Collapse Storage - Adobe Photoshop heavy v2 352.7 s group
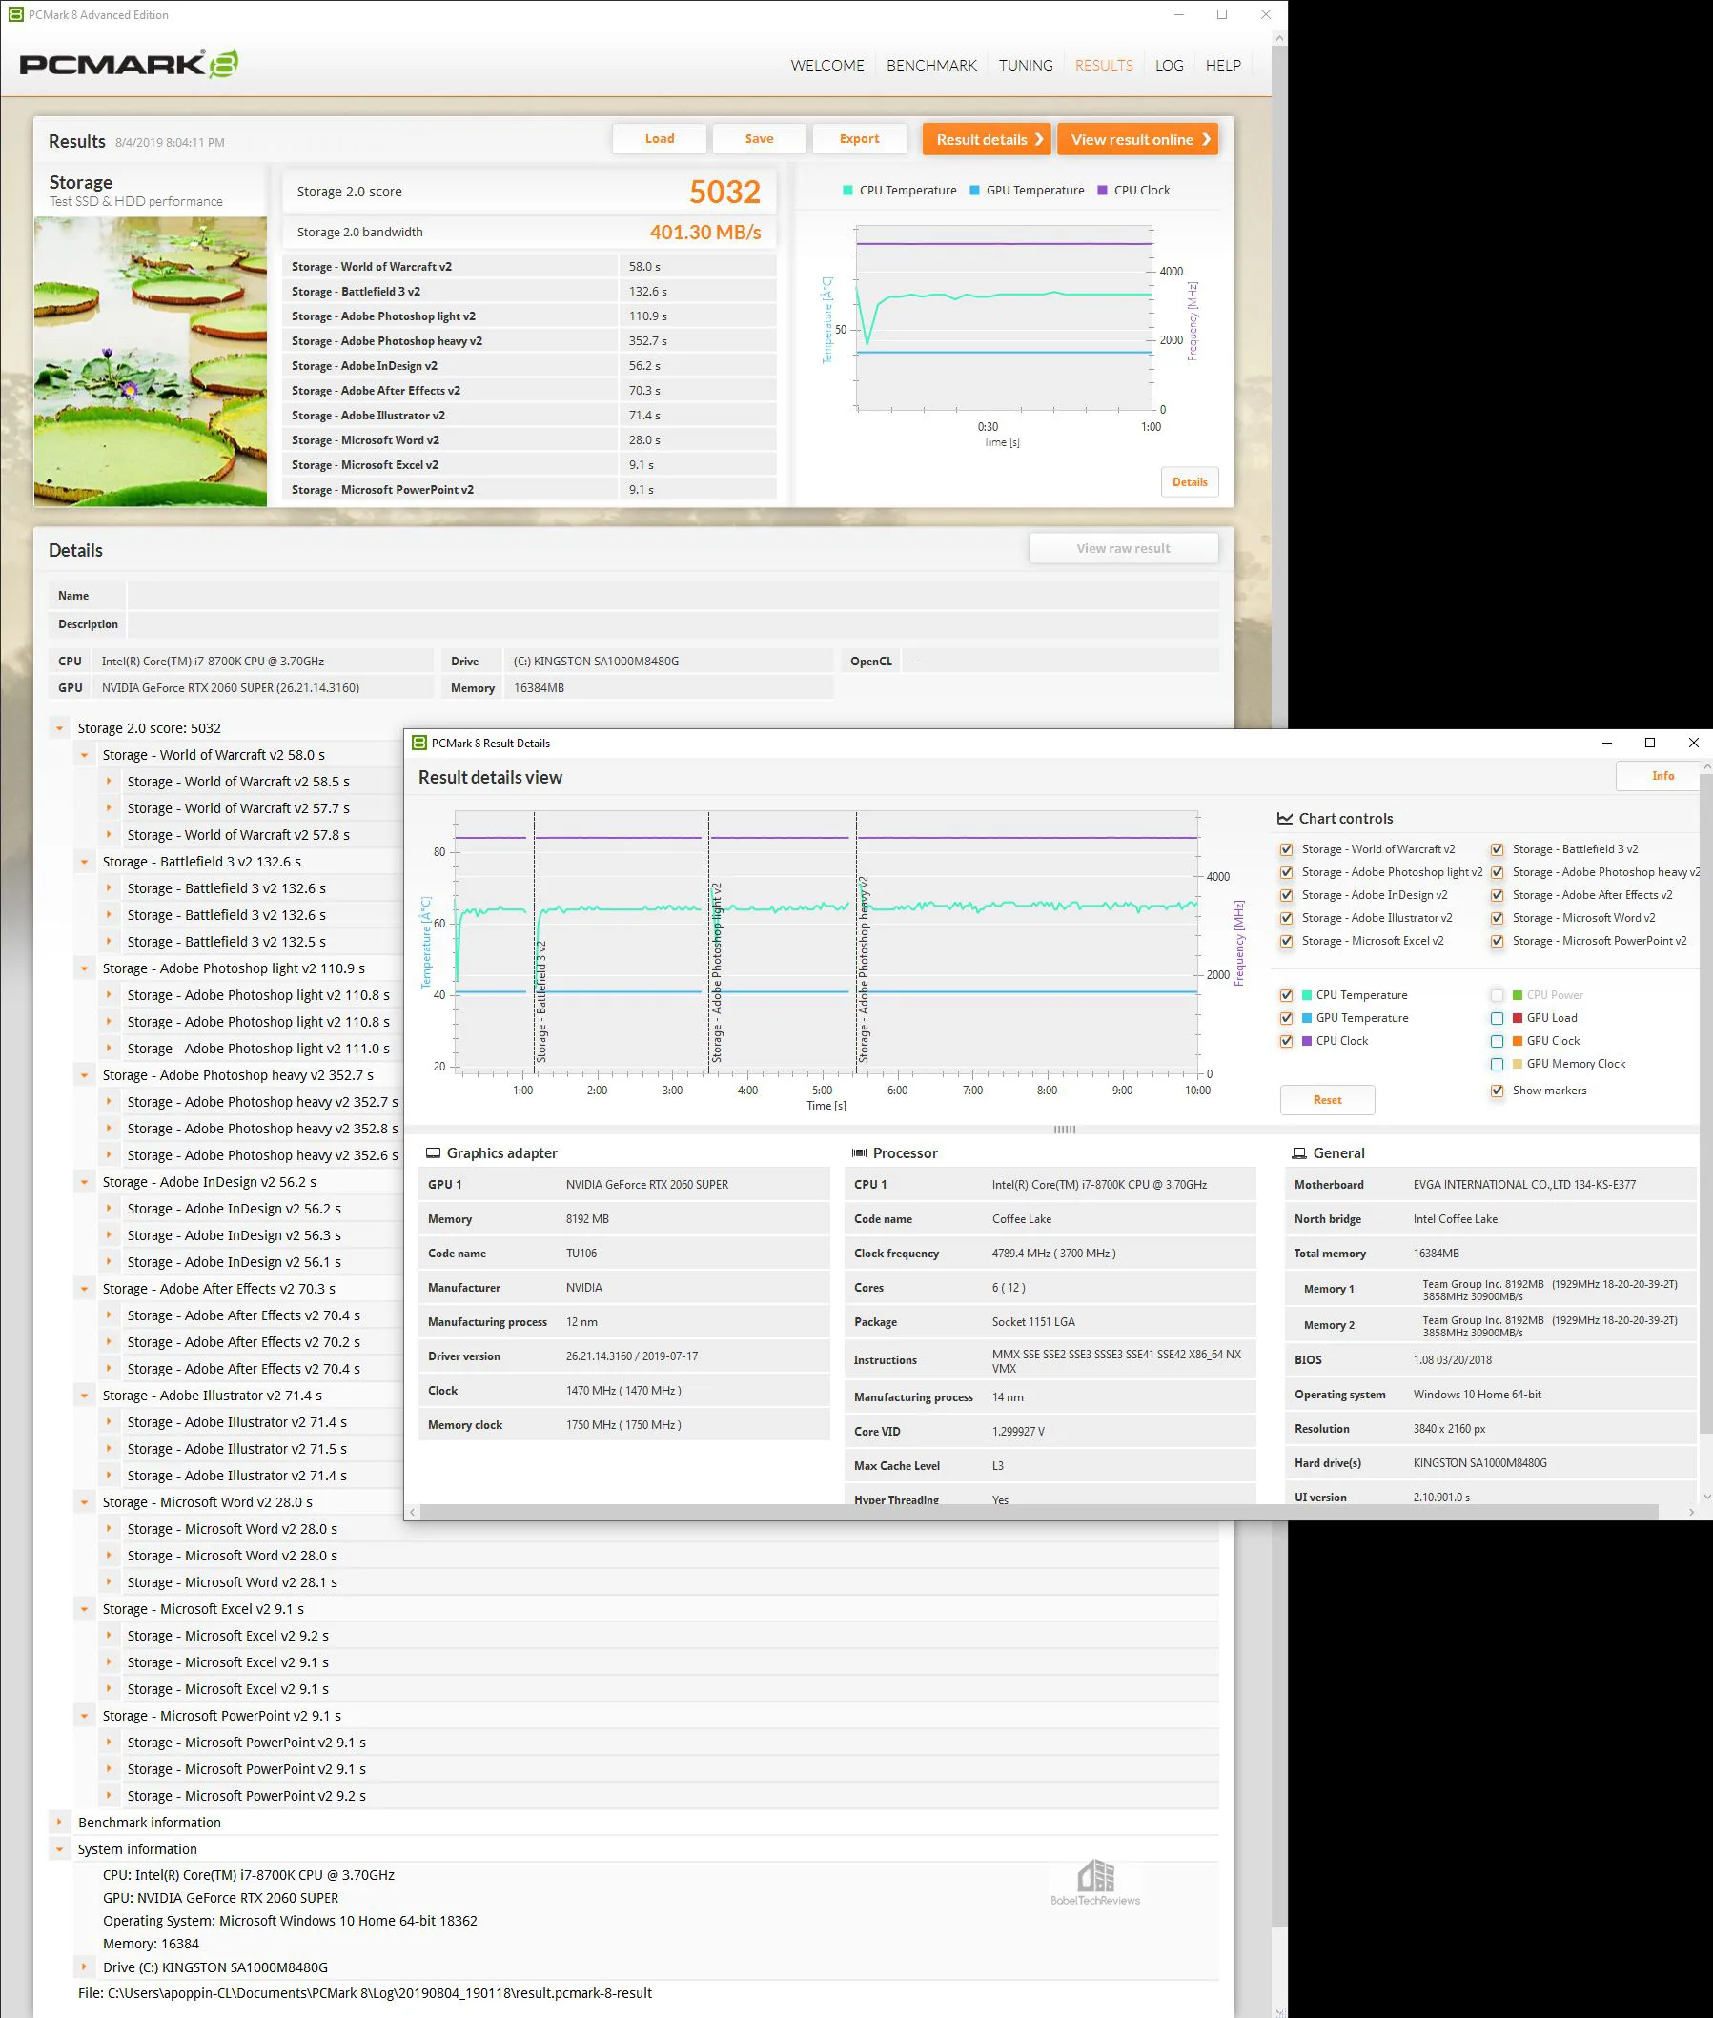The image size is (1713, 2018). [x=85, y=1076]
